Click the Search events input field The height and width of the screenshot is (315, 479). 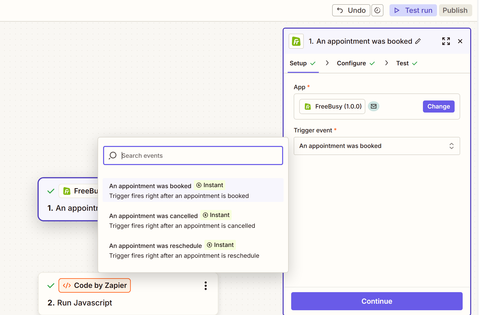[x=193, y=155]
